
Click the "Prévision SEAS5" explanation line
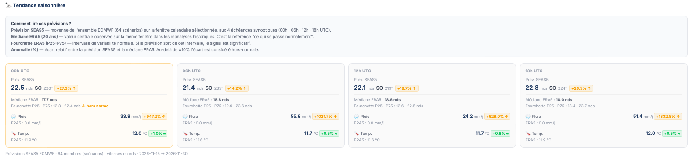(x=171, y=30)
